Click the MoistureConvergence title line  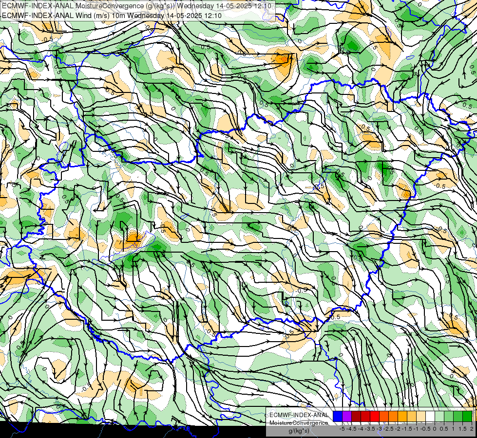pos(136,6)
